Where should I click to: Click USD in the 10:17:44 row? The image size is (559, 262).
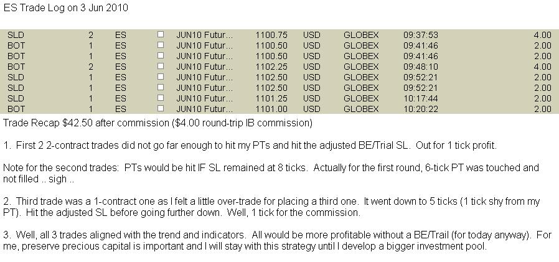pos(312,98)
